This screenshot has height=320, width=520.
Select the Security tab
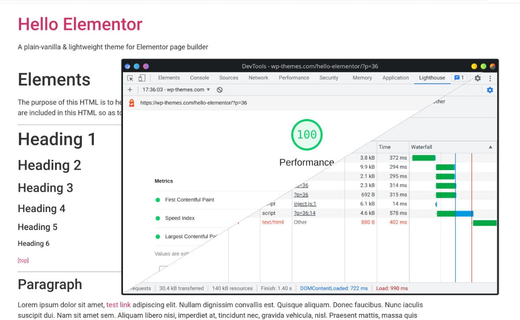[x=329, y=78]
